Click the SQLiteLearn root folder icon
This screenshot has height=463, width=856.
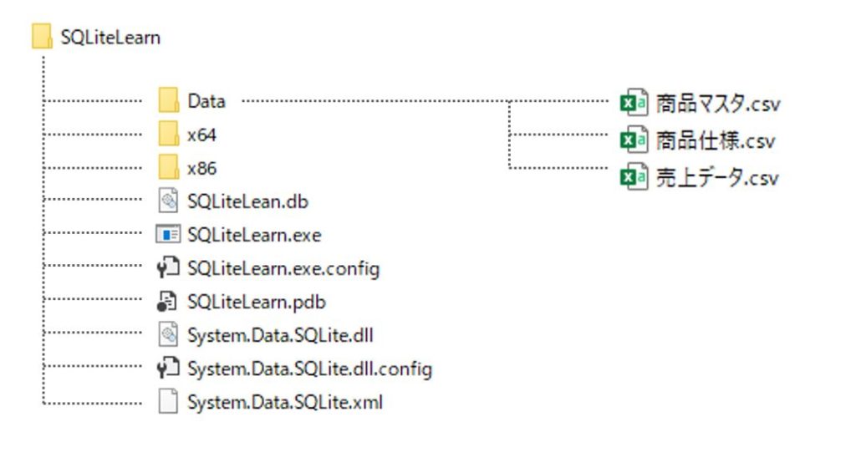point(42,37)
